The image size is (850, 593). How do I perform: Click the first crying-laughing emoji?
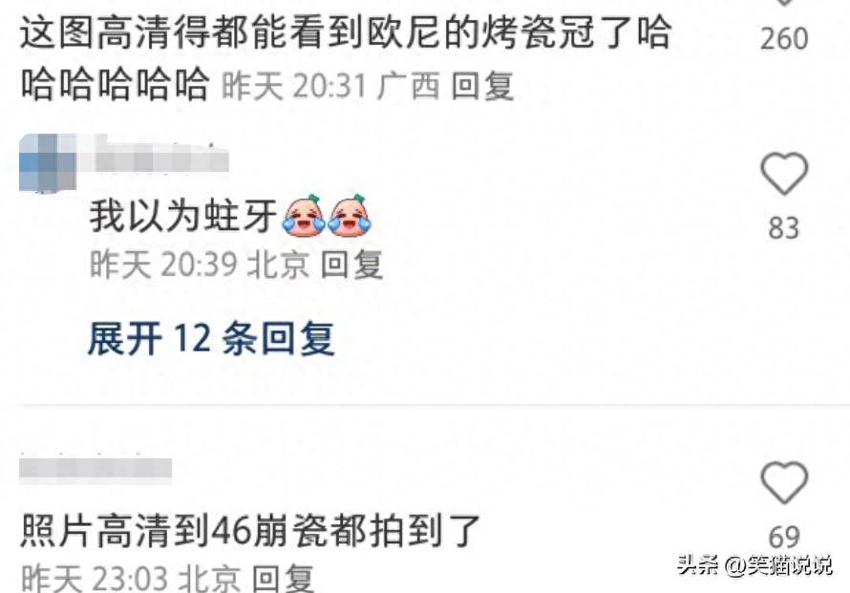tap(304, 216)
